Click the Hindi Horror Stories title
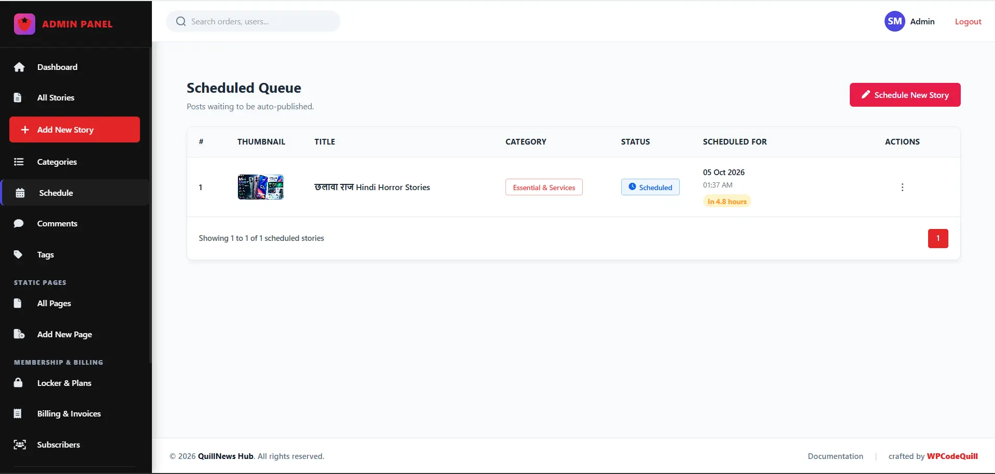Viewport: 995px width, 474px height. (372, 187)
